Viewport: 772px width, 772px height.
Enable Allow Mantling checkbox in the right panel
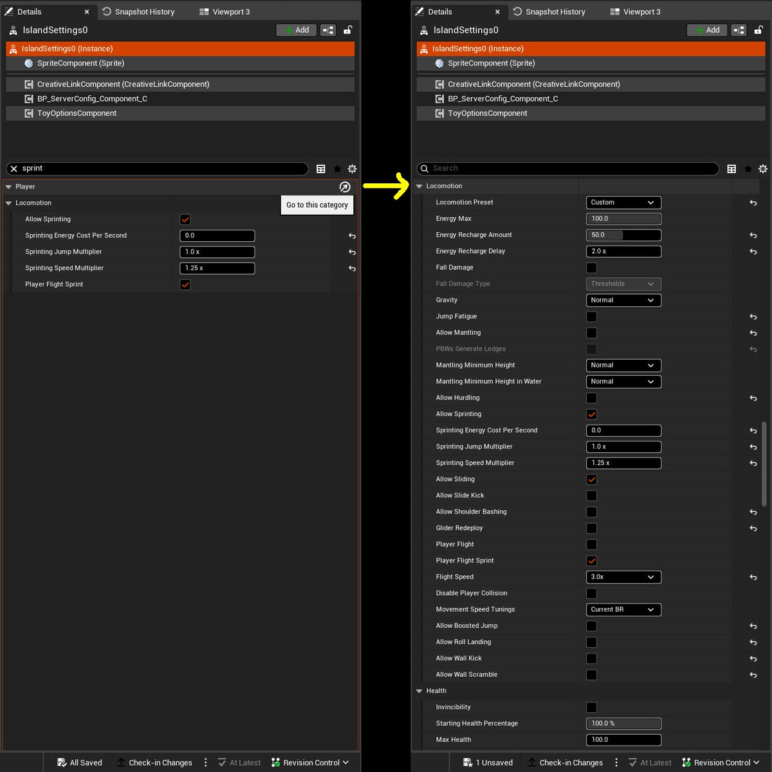coord(592,333)
